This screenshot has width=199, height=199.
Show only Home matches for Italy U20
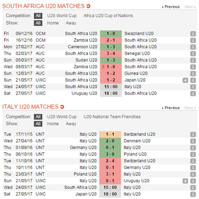click(53, 124)
